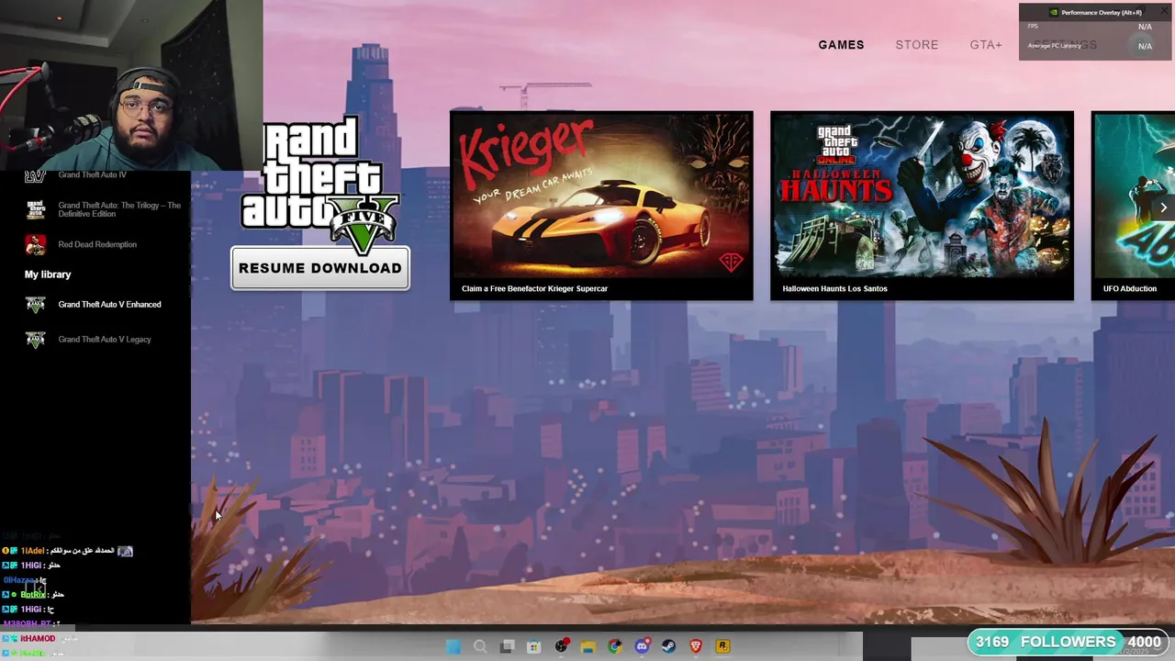This screenshot has width=1175, height=661.
Task: Open OBS Studio from taskbar
Action: click(561, 646)
